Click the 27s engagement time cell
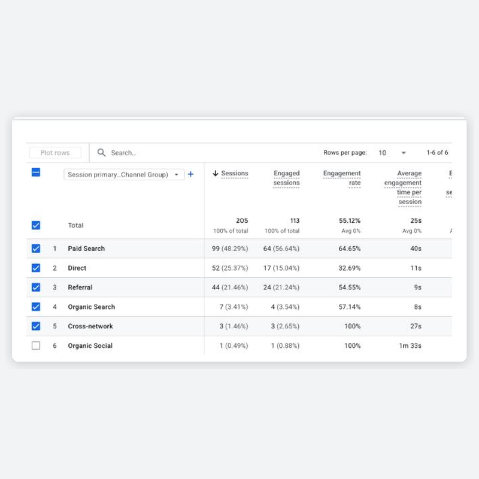 [x=416, y=326]
